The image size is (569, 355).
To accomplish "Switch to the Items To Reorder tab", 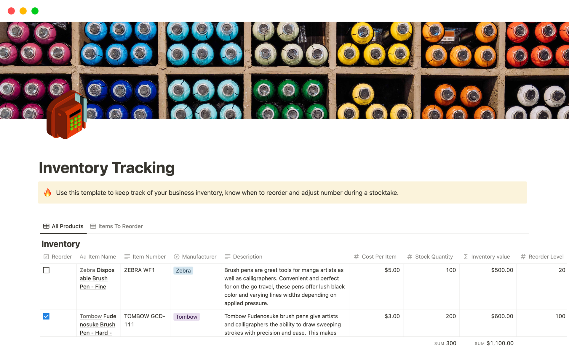I will (120, 226).
